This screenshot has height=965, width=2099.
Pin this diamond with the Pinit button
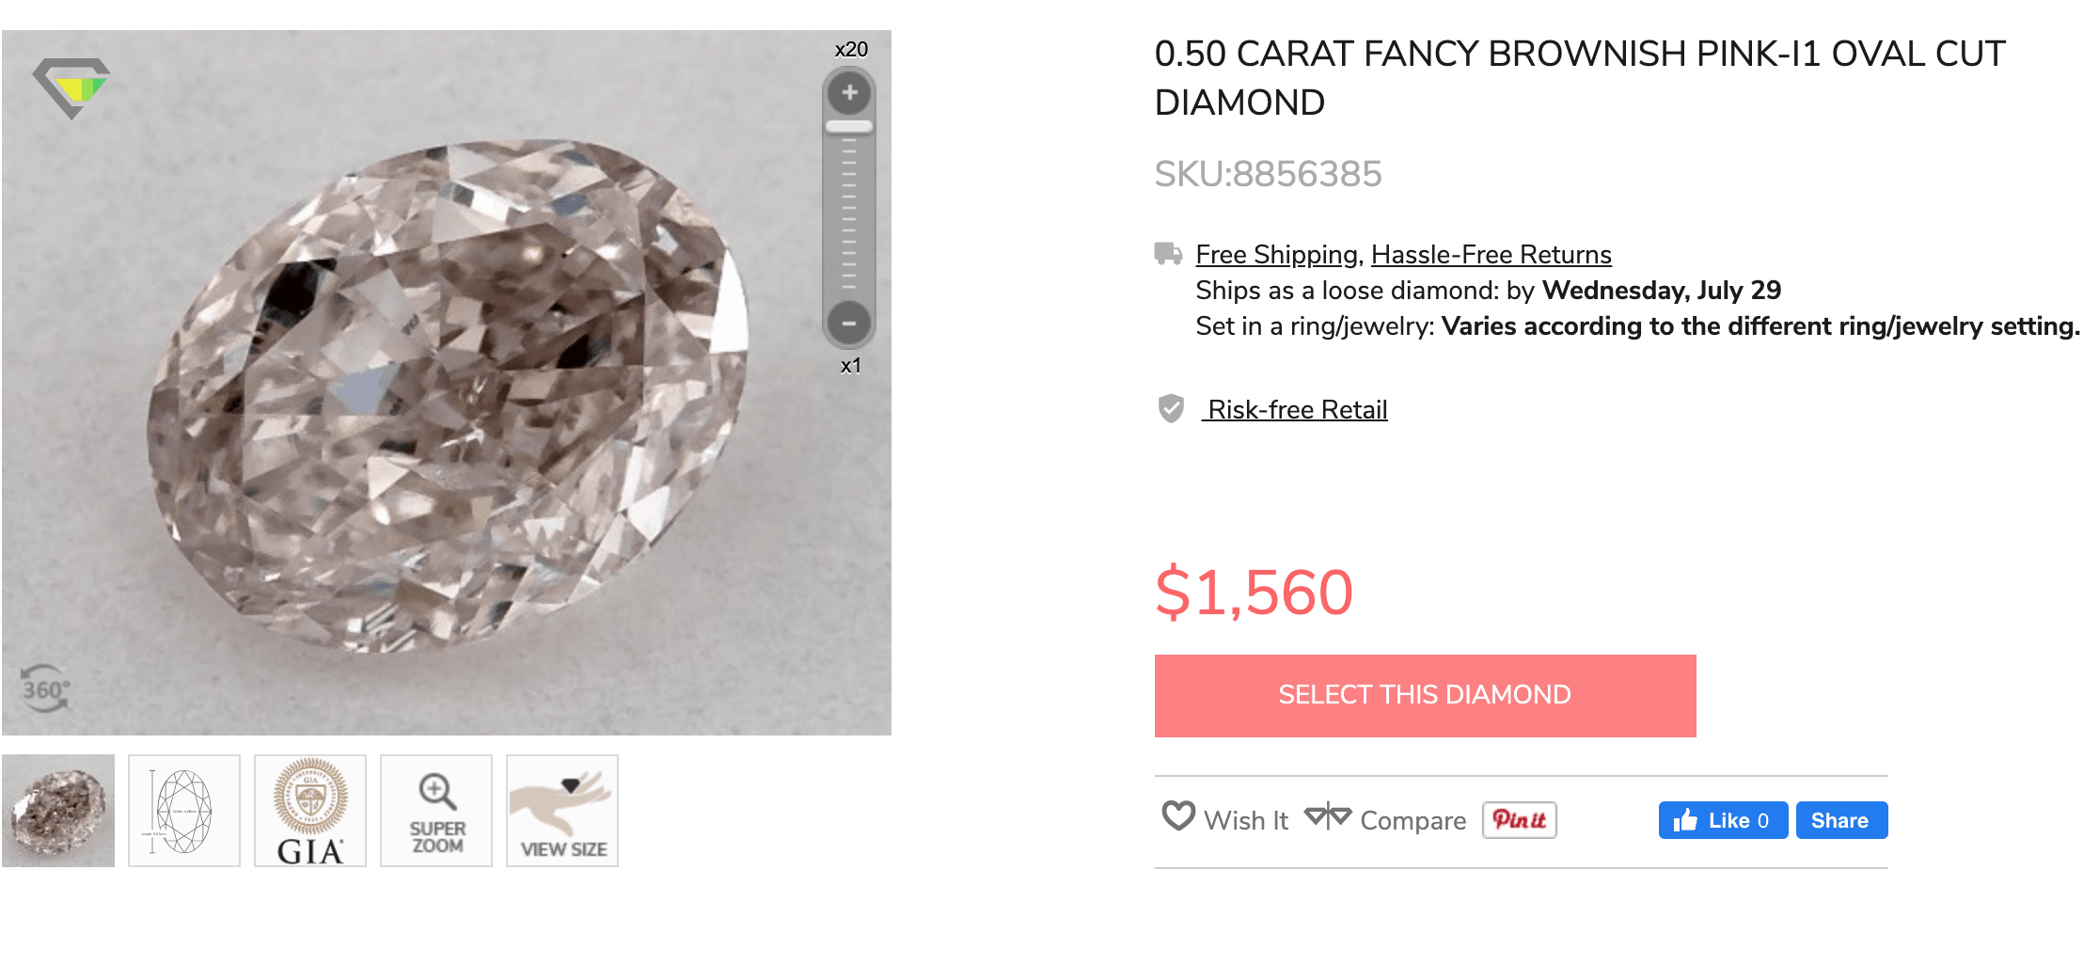click(1519, 819)
